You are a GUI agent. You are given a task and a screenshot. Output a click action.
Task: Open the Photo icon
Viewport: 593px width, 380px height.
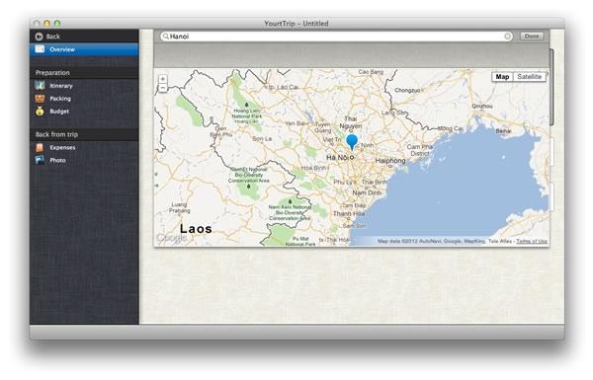coord(40,160)
